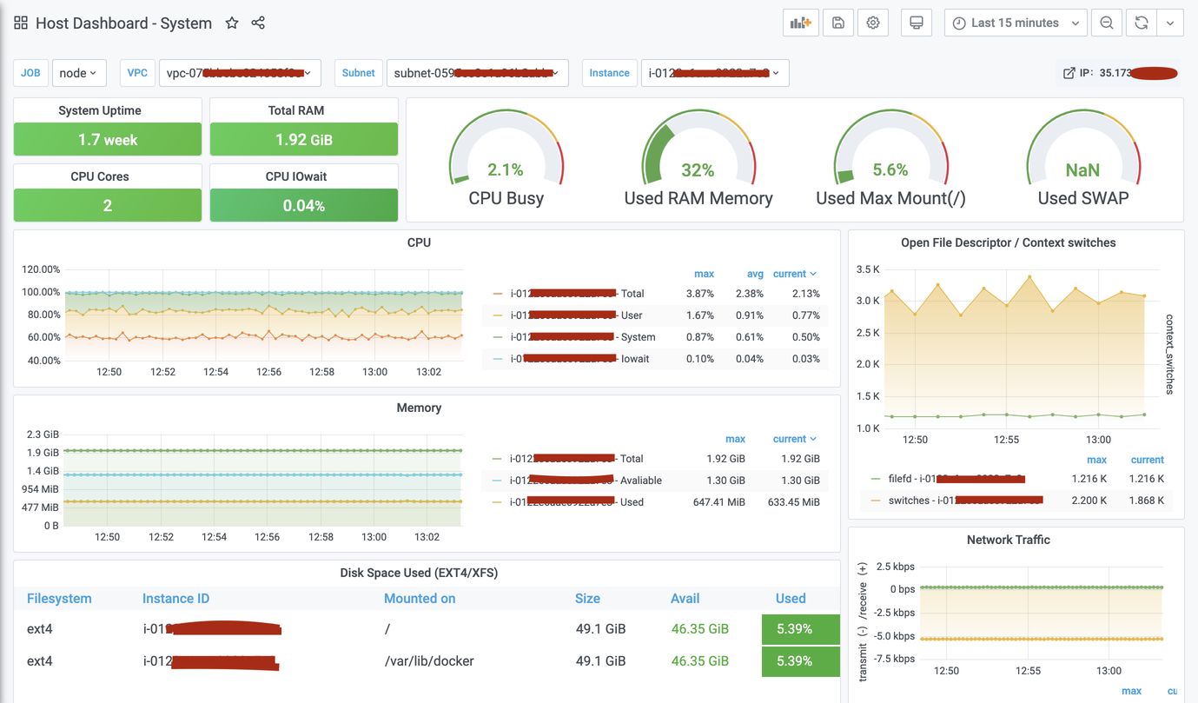Open the dashboard search grid icon
Viewport: 1198px width, 703px height.
click(x=21, y=23)
